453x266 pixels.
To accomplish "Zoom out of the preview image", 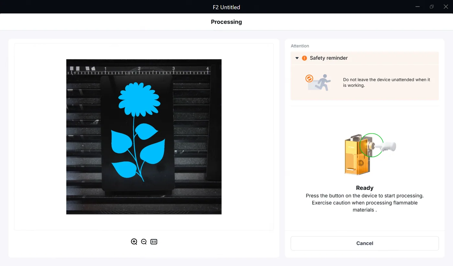I will pos(144,242).
